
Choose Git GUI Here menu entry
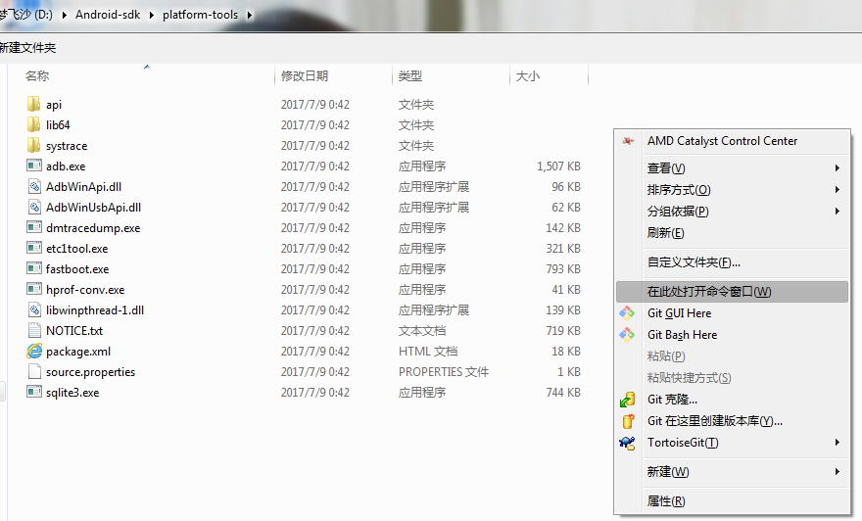[x=732, y=313]
